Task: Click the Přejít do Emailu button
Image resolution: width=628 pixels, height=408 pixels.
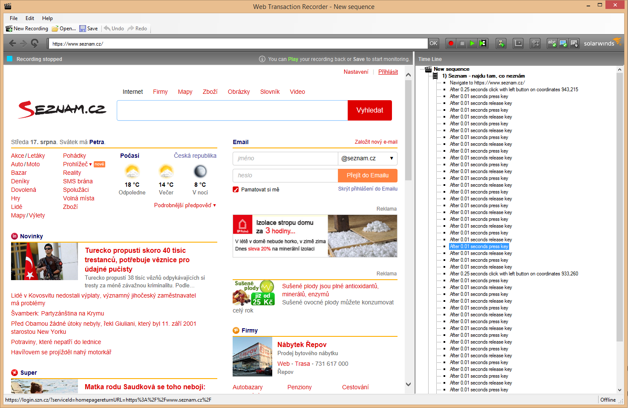Action: 368,176
